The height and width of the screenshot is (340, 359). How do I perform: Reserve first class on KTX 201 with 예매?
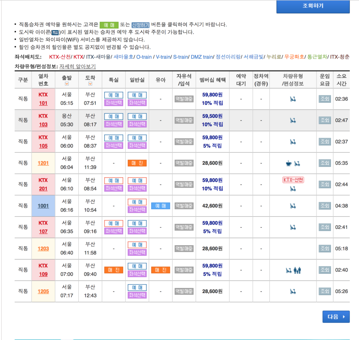pos(114,181)
